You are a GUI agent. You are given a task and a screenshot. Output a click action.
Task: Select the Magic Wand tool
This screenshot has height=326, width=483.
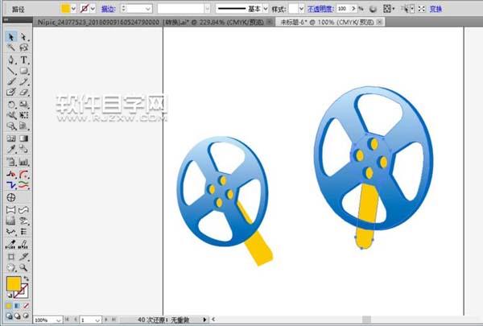11,48
